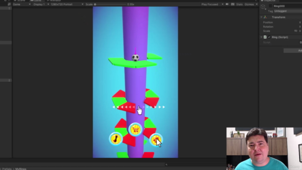Image resolution: width=302 pixels, height=170 pixels.
Task: Click the music note coin button in game
Action: (116, 139)
